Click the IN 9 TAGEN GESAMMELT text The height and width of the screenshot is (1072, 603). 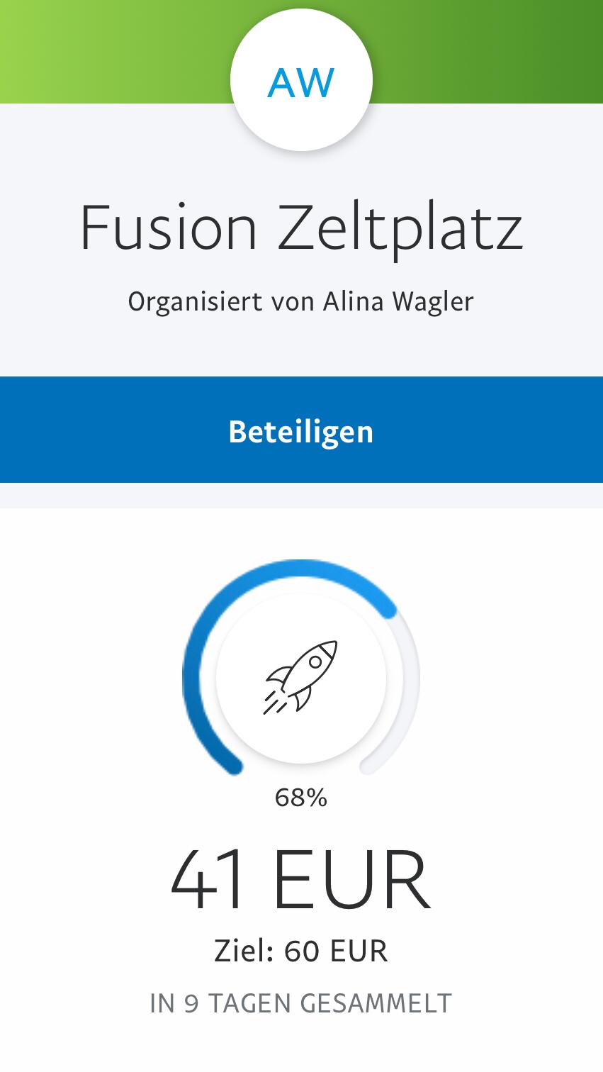[x=301, y=1004]
